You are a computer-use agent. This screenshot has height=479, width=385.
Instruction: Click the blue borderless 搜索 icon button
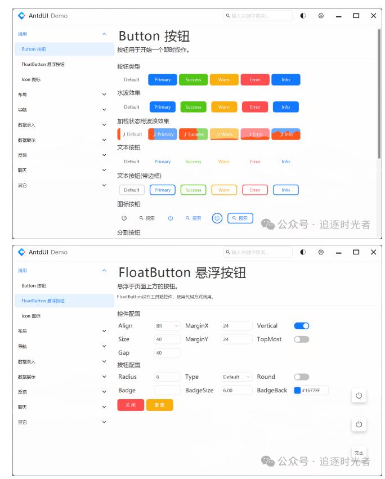point(194,218)
